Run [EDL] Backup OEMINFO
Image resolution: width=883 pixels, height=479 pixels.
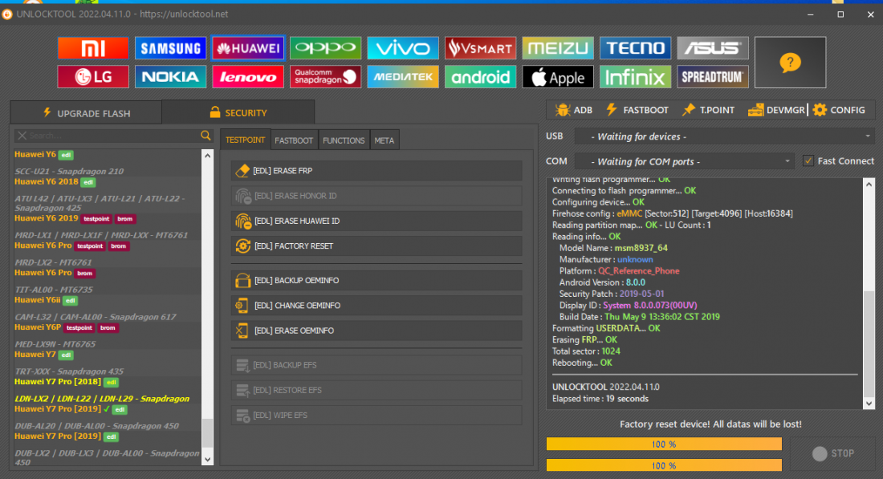(376, 280)
